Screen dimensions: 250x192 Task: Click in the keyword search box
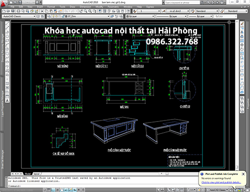[182, 2]
